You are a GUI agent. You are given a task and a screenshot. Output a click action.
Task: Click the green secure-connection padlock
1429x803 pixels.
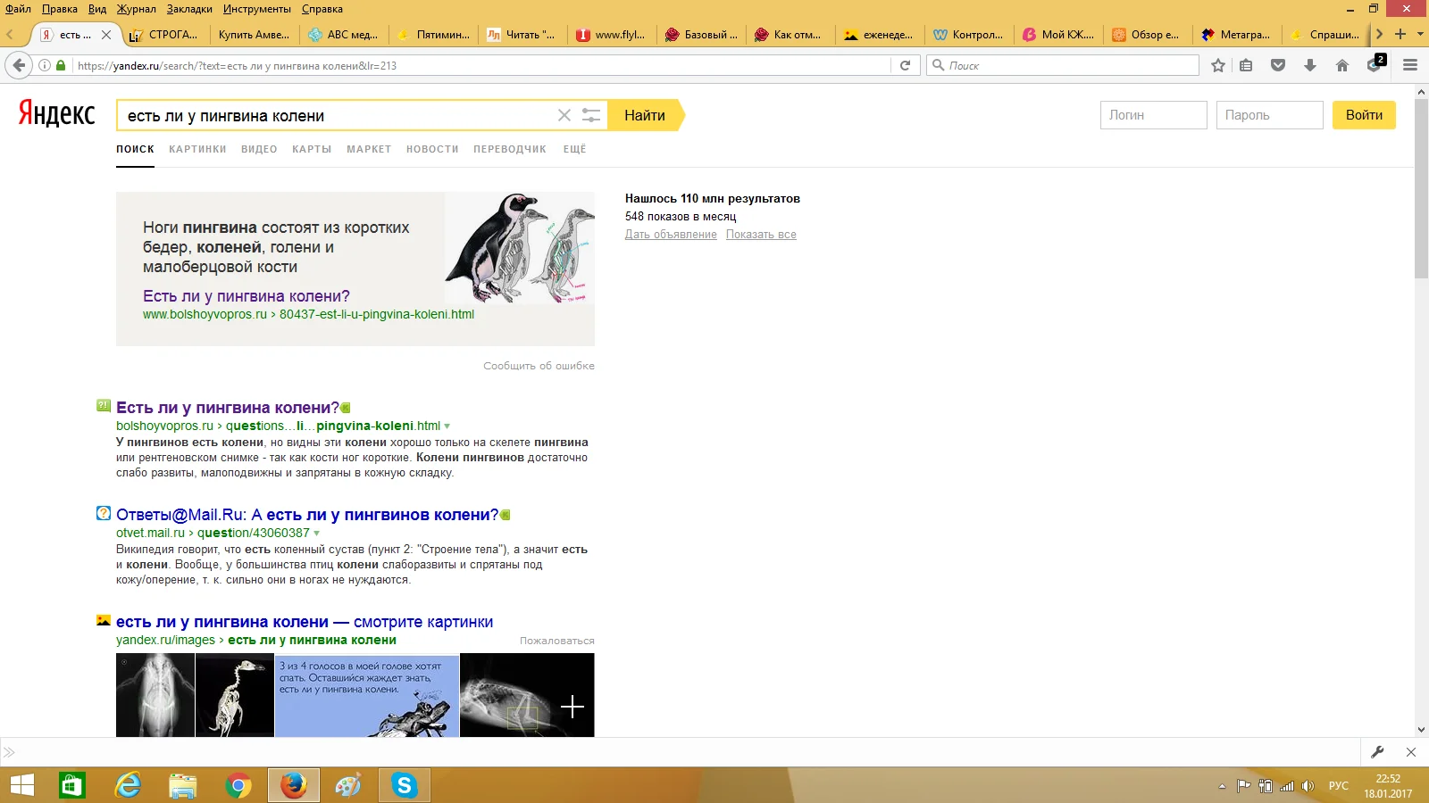(x=61, y=65)
